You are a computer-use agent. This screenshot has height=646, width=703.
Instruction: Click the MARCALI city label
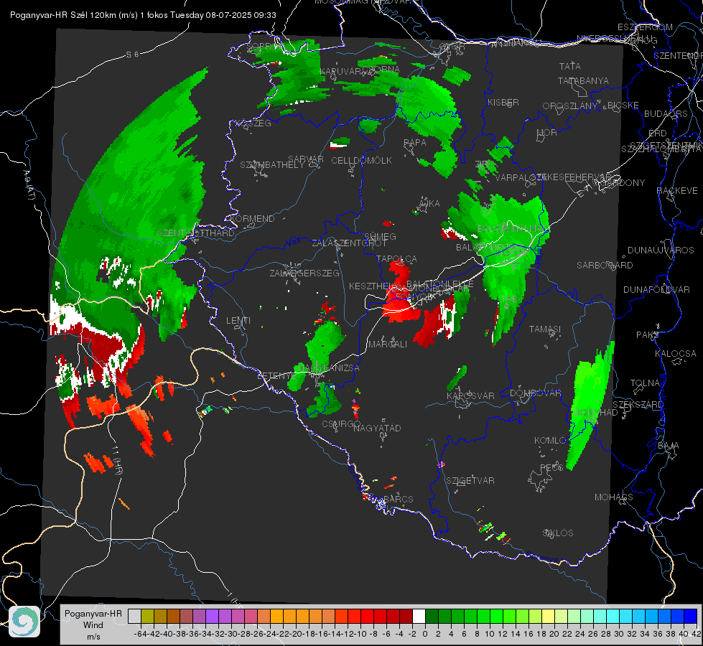click(388, 345)
